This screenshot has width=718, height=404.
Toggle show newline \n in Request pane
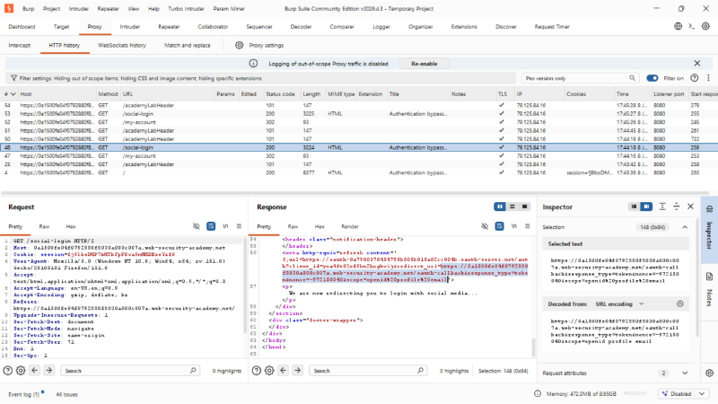click(x=225, y=226)
